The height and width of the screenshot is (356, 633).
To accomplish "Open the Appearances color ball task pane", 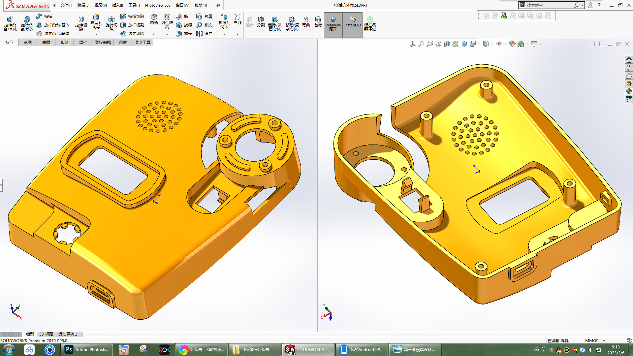I will [x=629, y=91].
